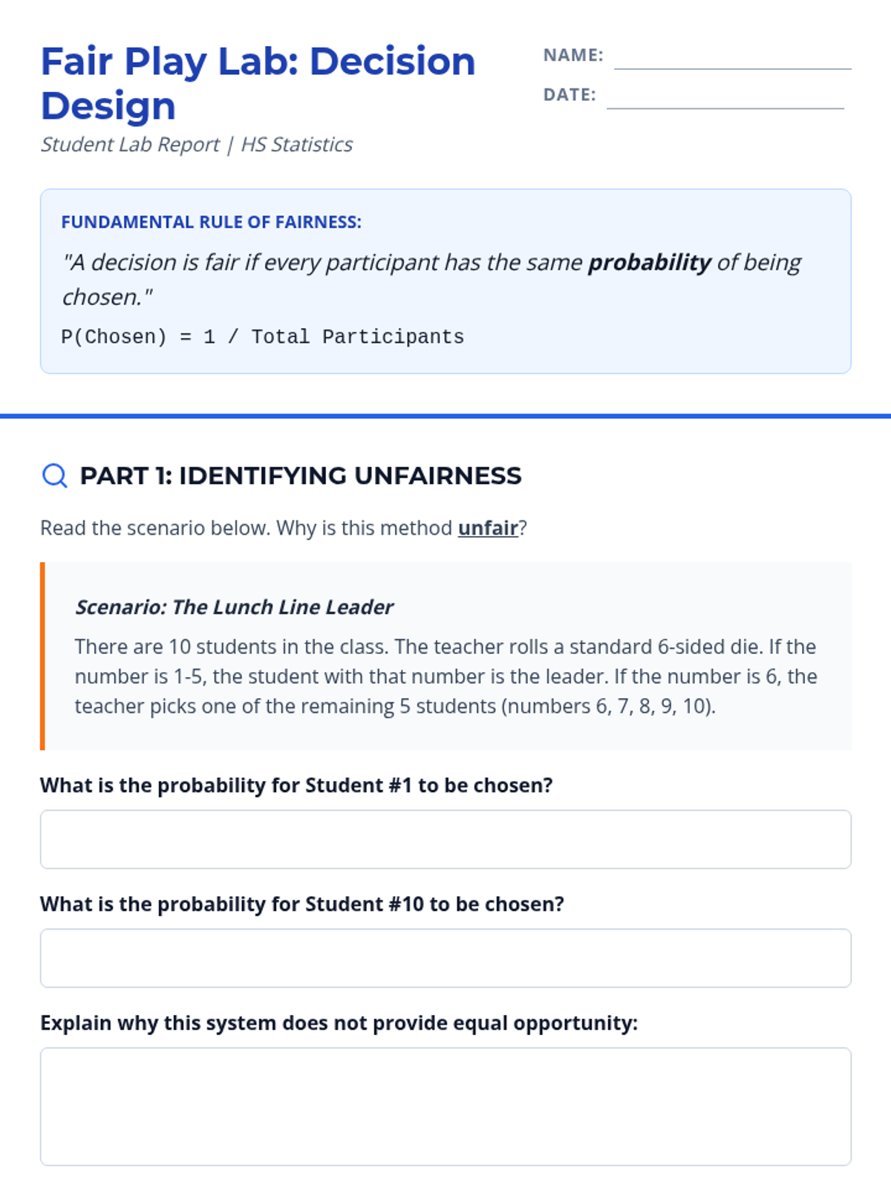Click the "Part 1: Identifying Unfairness" heading
The height and width of the screenshot is (1188, 891).
301,475
